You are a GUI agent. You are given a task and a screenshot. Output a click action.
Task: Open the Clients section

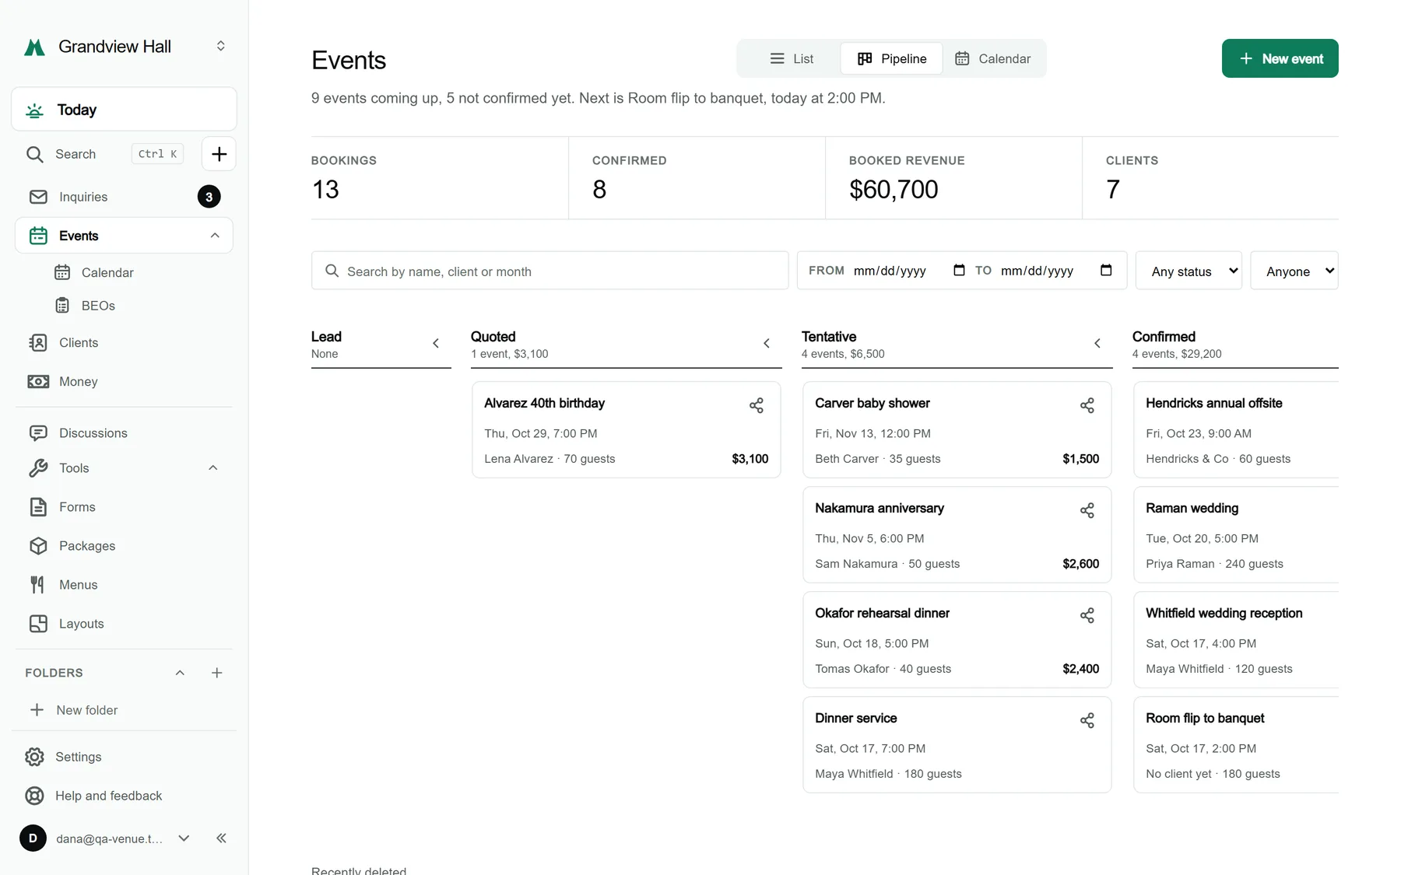[x=124, y=342]
